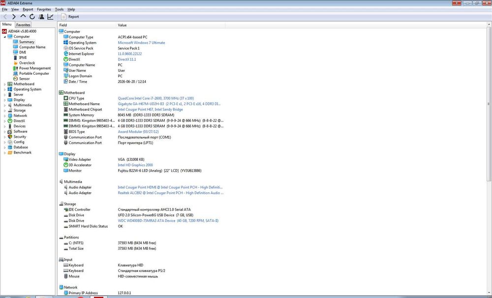Viewport: 492px width, 298px height.
Task: Open Microsoft Windows 7 Ultimate link
Action: pyautogui.click(x=141, y=43)
